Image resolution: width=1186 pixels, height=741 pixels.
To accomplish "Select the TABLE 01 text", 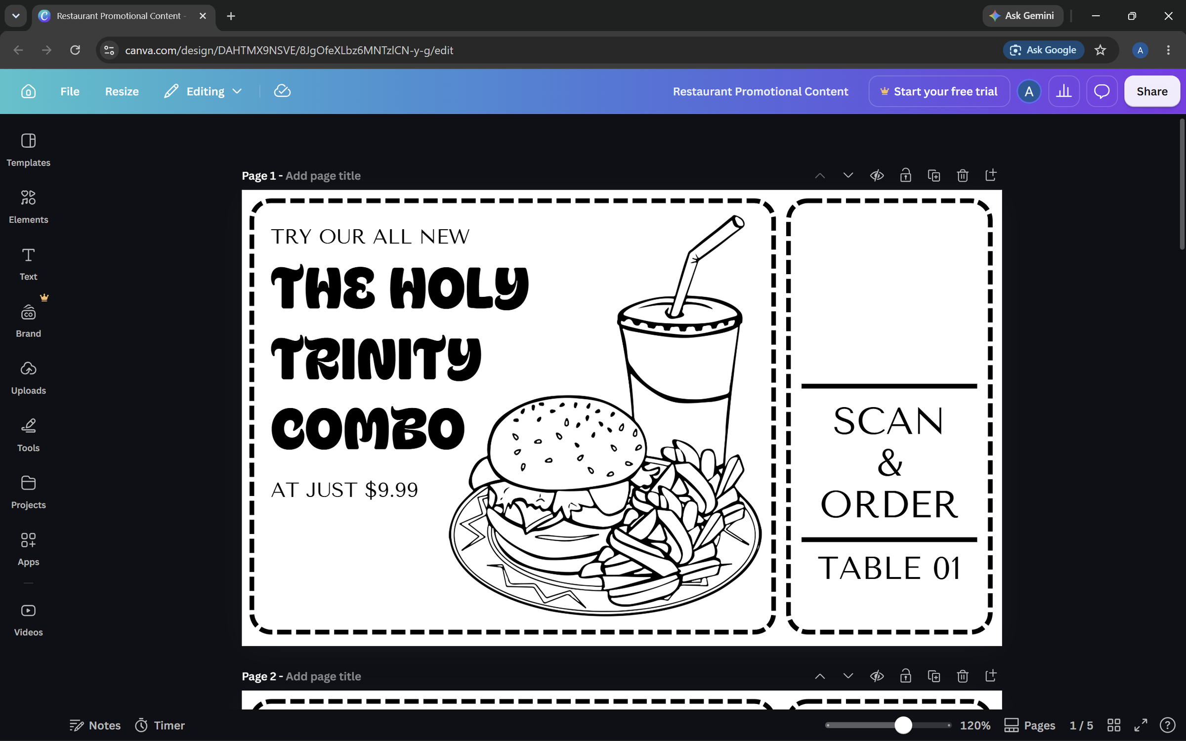I will [889, 568].
